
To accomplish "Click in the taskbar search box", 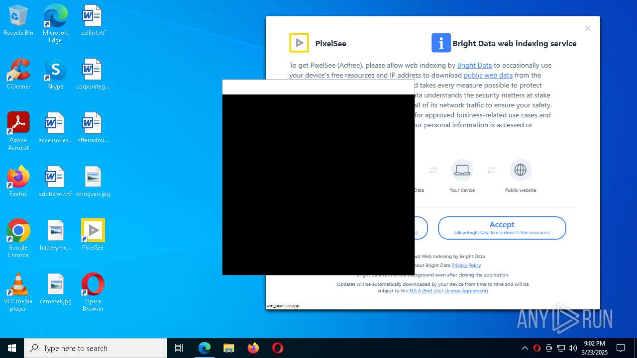I will (96, 348).
